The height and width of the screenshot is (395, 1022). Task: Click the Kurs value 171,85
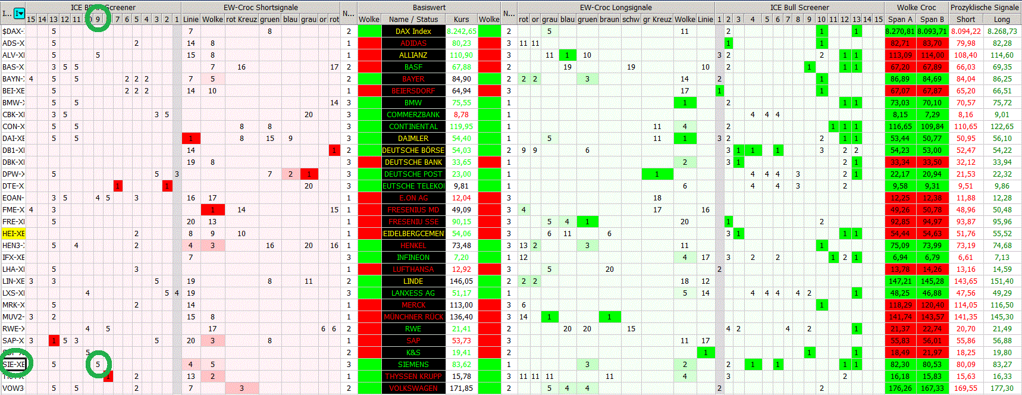point(462,388)
